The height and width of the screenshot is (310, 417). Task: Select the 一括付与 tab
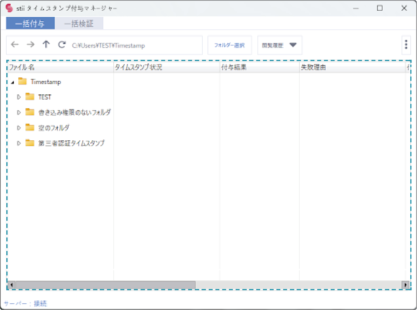click(30, 24)
